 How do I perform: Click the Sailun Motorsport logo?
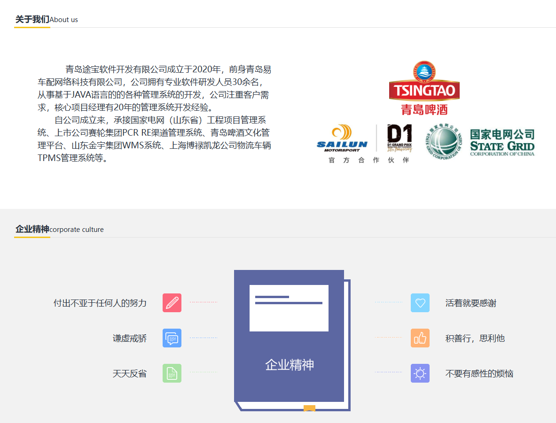[342, 138]
